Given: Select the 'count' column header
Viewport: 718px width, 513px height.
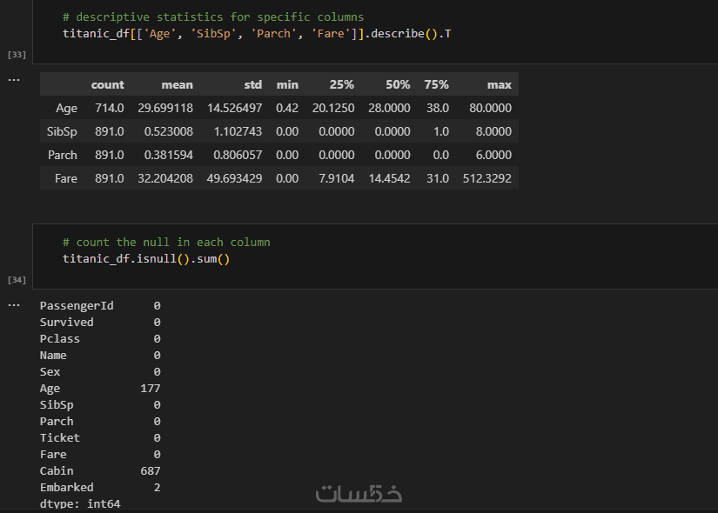Looking at the screenshot, I should coord(107,84).
